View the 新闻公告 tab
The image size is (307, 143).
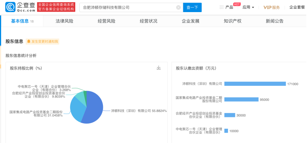[x=275, y=21]
